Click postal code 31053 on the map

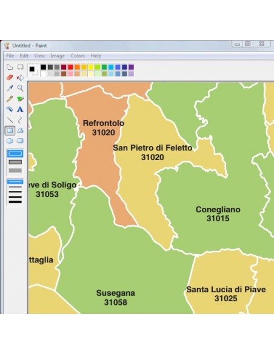click(x=47, y=194)
